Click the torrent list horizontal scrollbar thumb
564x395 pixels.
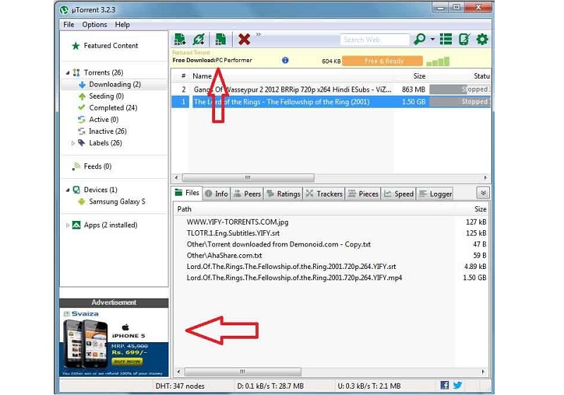click(248, 177)
